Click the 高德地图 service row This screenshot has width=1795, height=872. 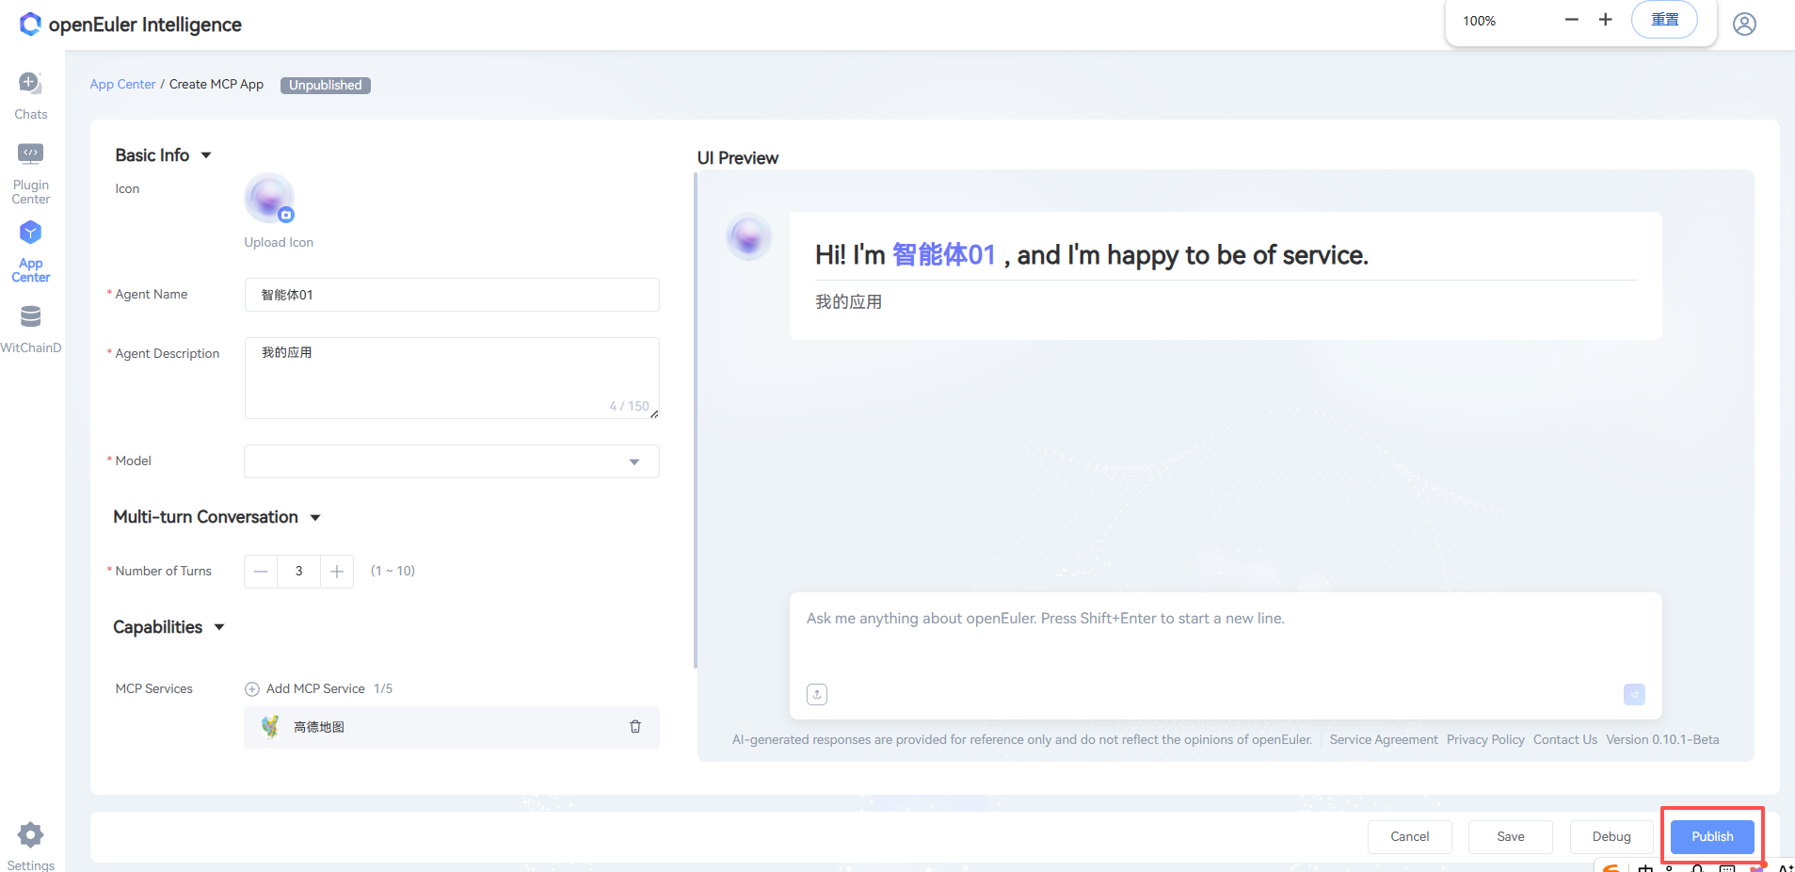452,727
